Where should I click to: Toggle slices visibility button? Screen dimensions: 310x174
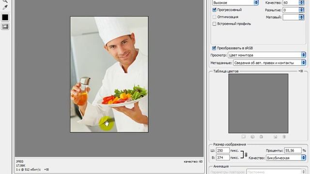pyautogui.click(x=5, y=27)
